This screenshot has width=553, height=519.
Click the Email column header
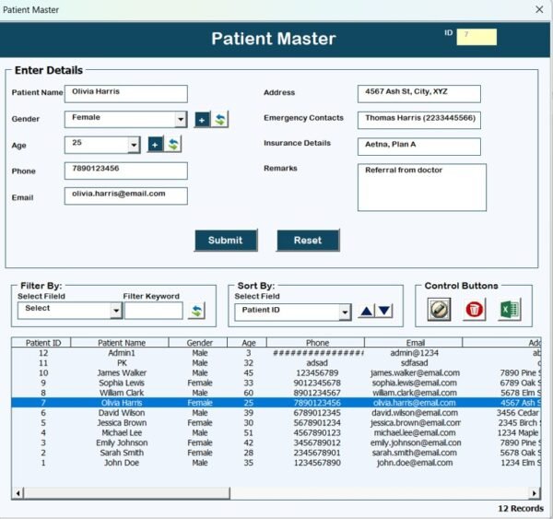(414, 343)
